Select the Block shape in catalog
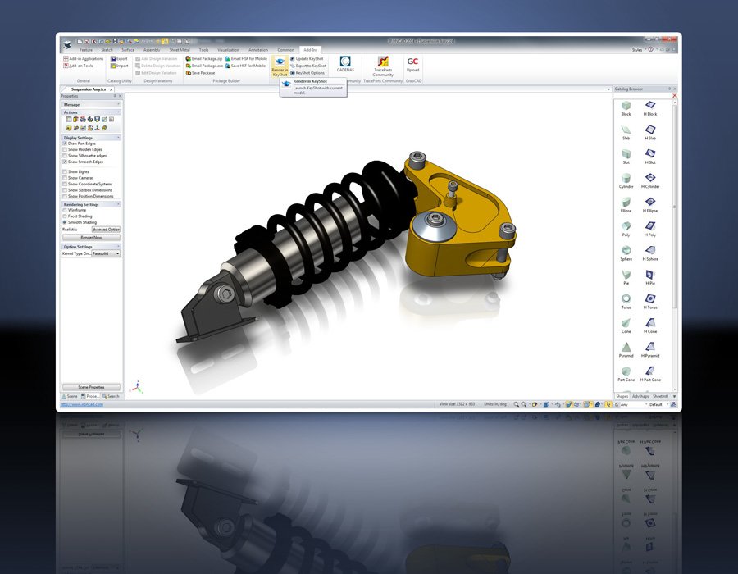Screen dimensions: 738x574 pos(626,108)
